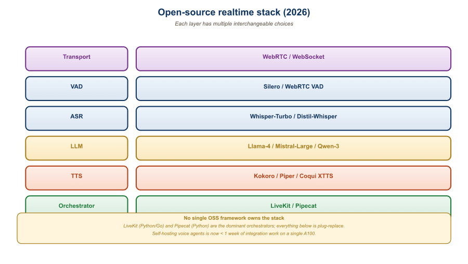
Task: Click the ASR layer label box
Action: pos(77,118)
